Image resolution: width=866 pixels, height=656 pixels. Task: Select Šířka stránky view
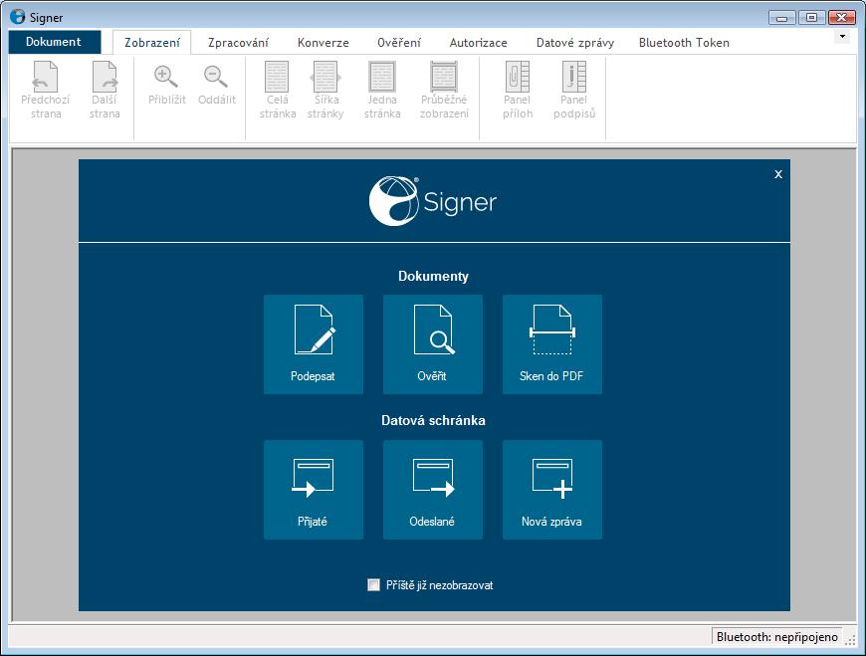325,91
